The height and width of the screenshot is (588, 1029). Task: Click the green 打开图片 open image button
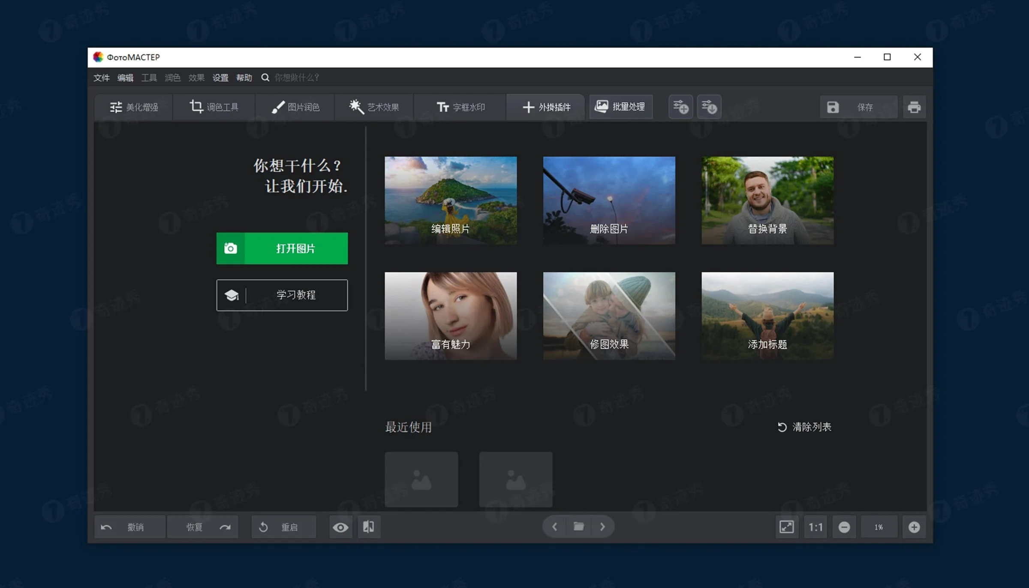(282, 248)
